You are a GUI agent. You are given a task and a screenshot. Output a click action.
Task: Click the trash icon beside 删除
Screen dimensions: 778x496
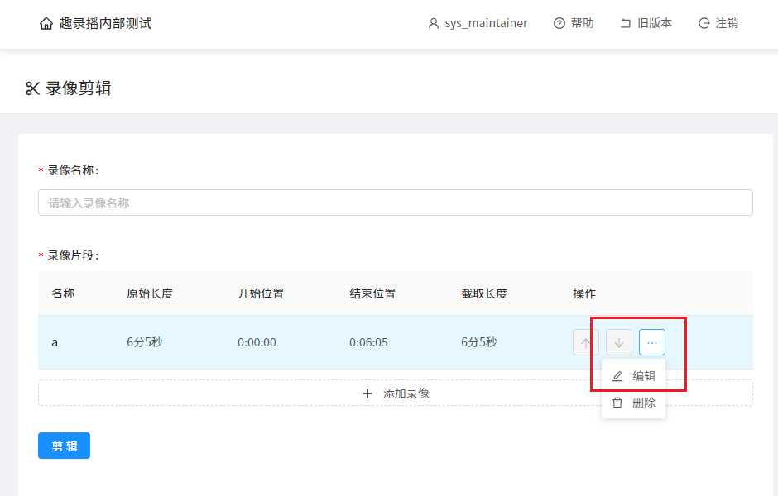617,403
